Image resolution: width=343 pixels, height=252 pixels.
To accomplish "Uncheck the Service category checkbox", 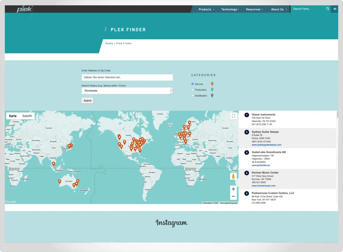I will tap(193, 84).
